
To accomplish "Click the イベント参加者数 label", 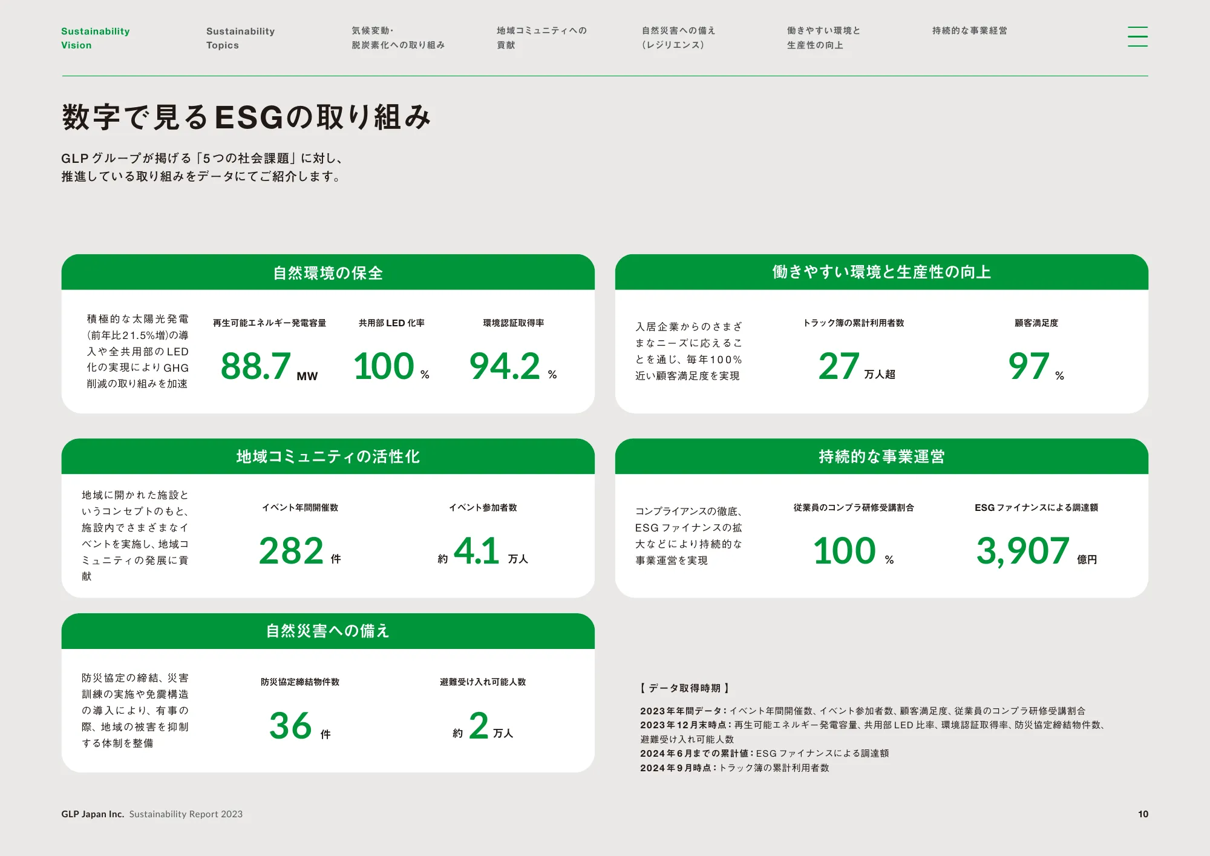I will tap(483, 508).
